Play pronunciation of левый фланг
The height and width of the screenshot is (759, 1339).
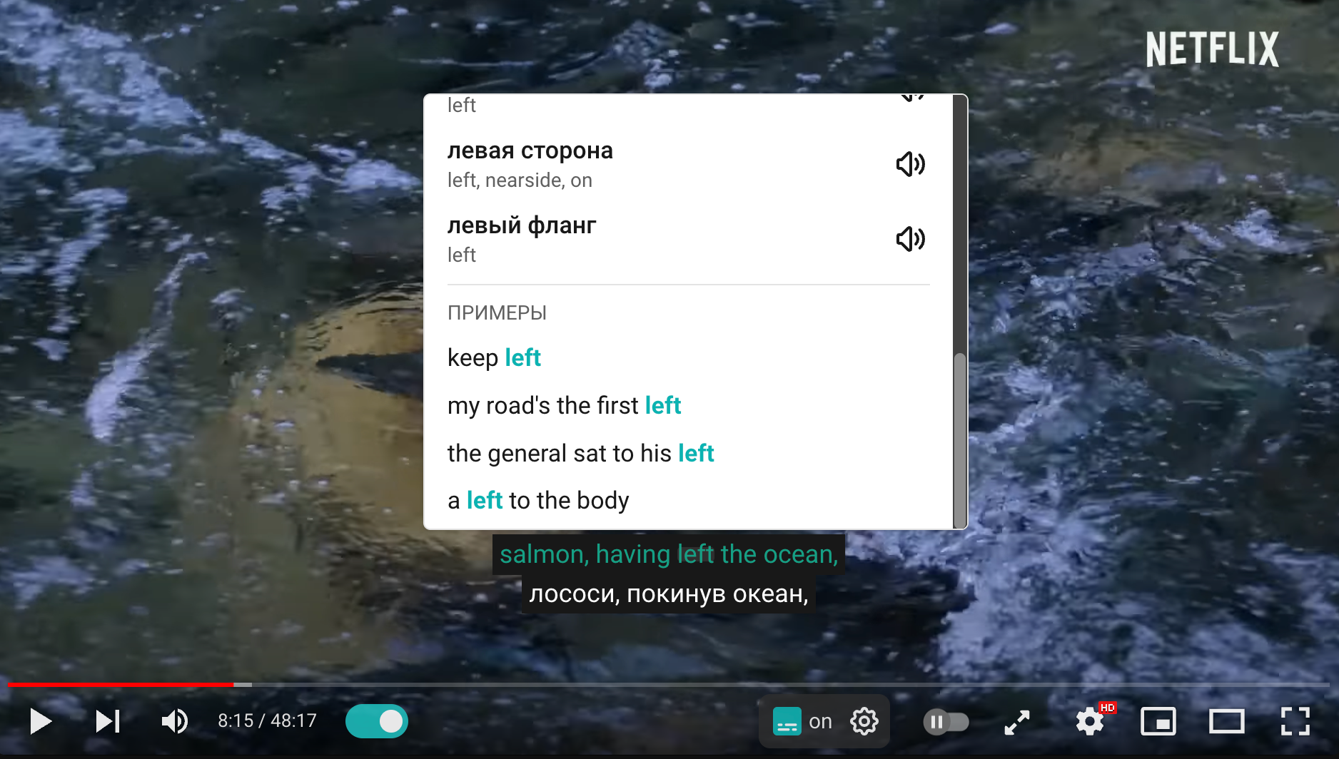[x=910, y=238]
